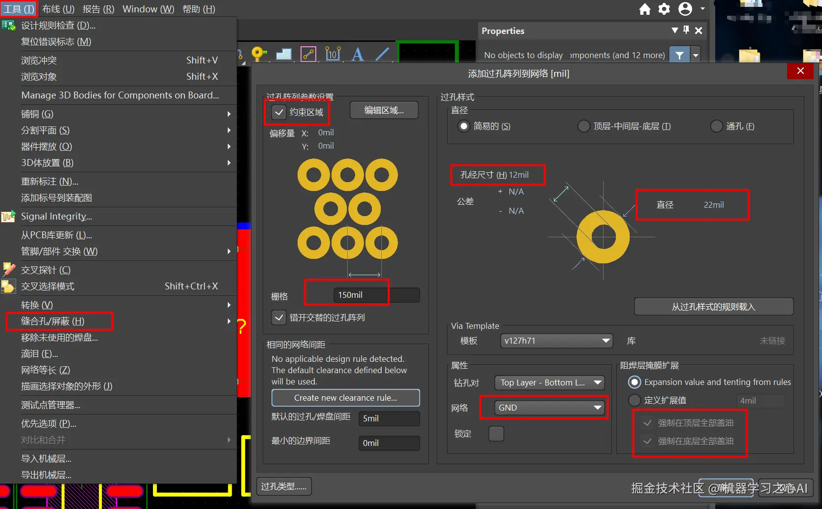Check 强制在底层全部盖油 option

pos(648,441)
